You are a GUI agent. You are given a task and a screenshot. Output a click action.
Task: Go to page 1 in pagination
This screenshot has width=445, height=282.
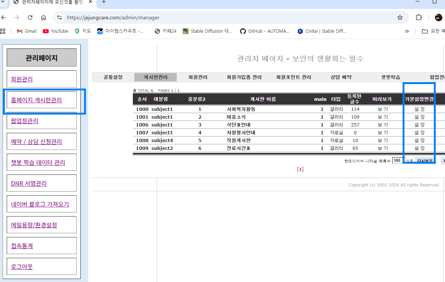(300, 169)
